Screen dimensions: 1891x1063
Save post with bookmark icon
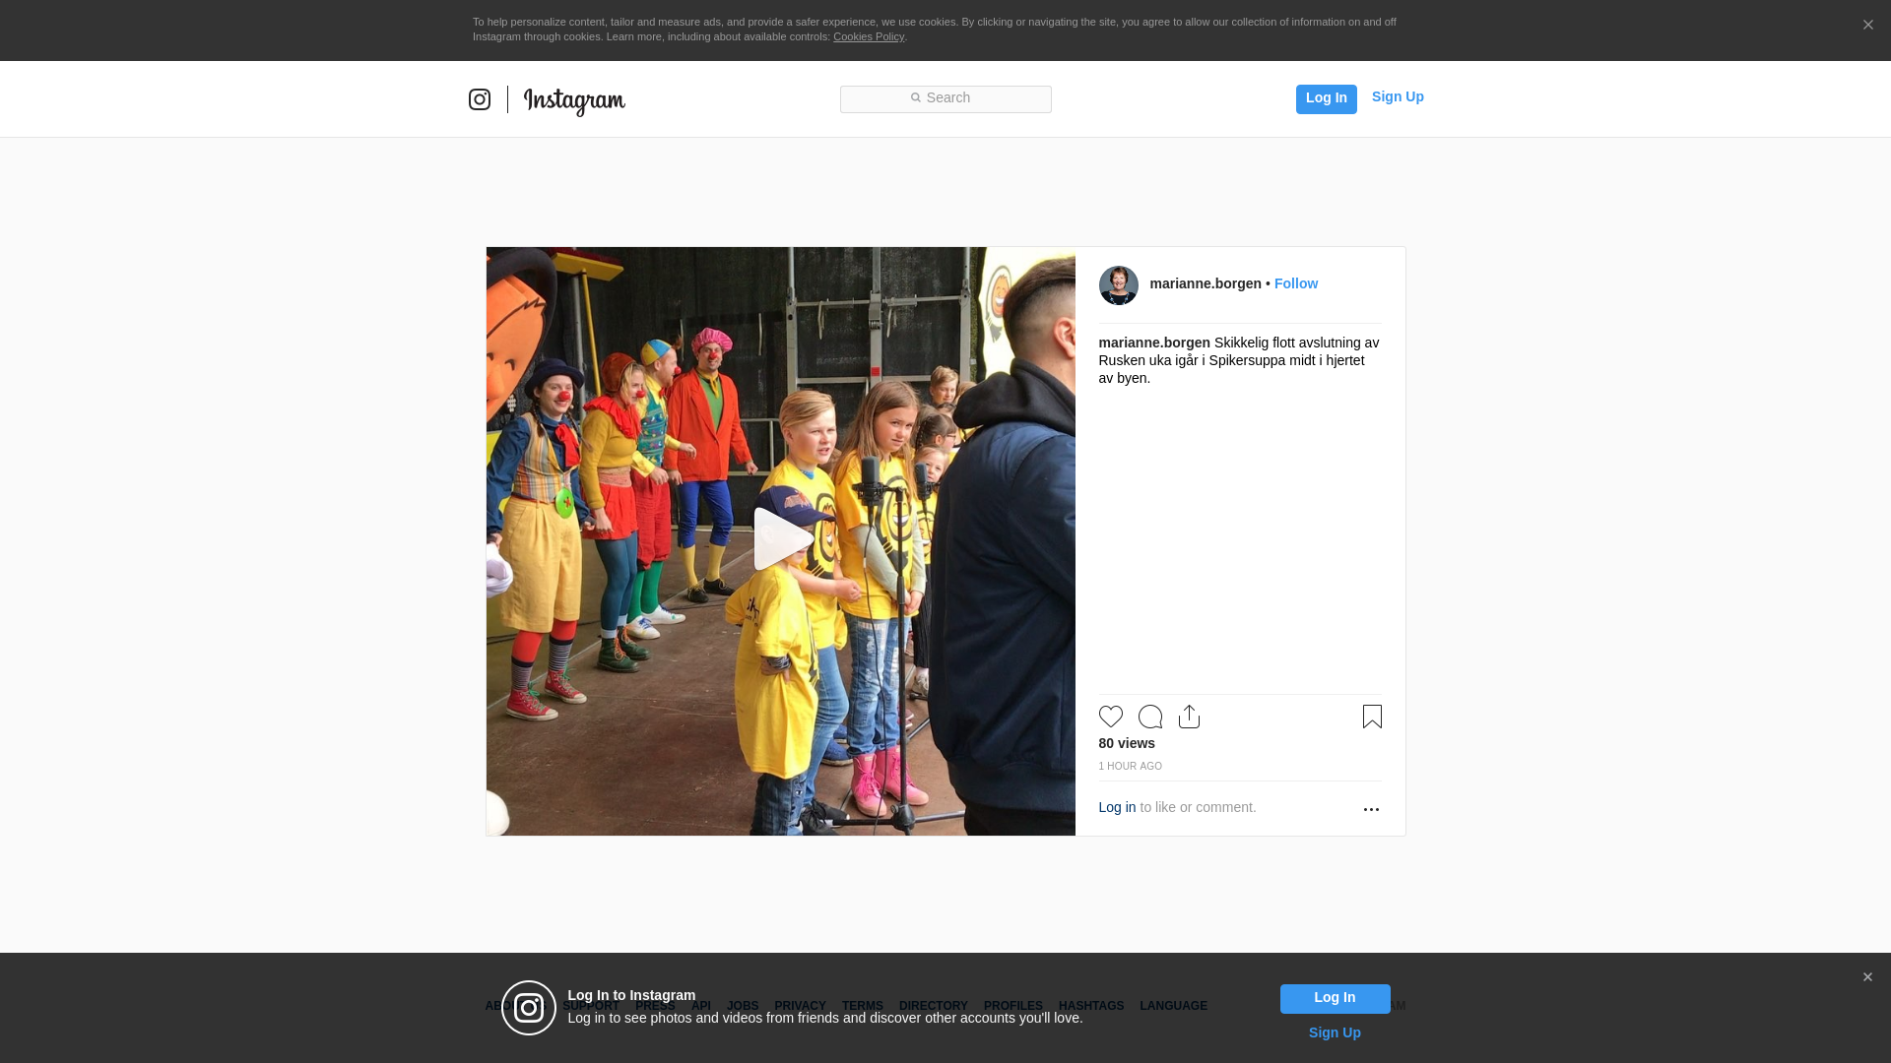tap(1372, 717)
